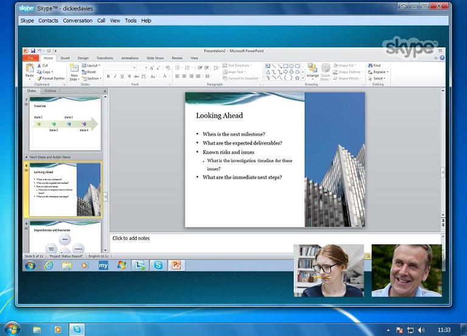Close the Slides/Outline pane with the X
The height and width of the screenshot is (336, 467).
(105, 91)
